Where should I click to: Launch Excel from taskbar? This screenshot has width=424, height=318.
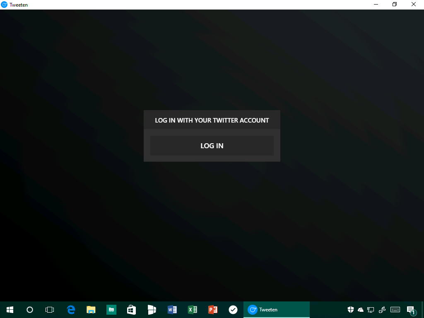coord(192,310)
